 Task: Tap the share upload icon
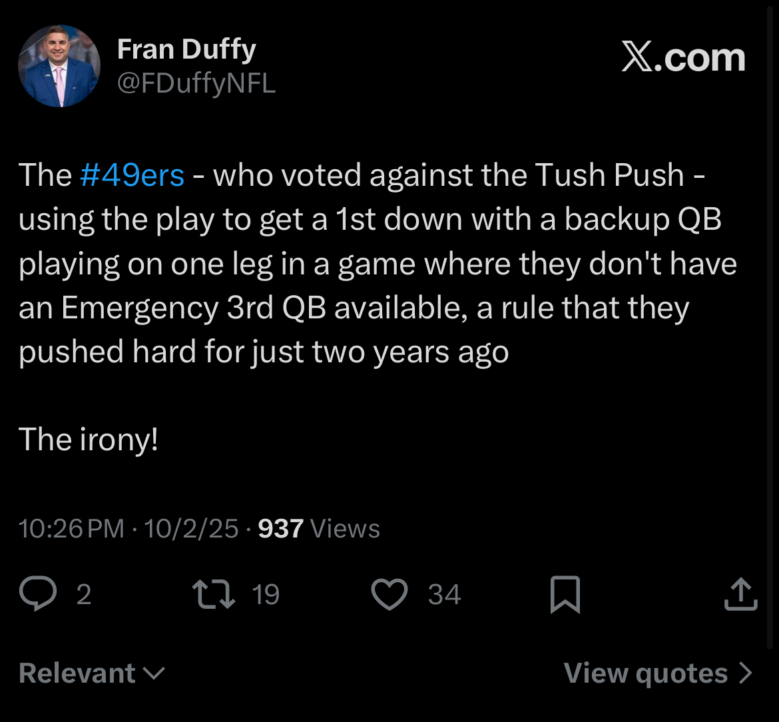[x=740, y=594]
